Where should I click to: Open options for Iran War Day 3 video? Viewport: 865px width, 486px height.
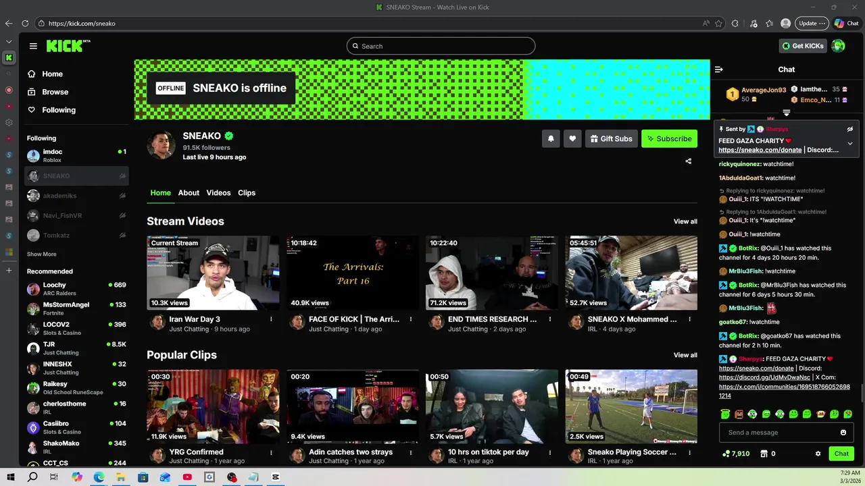coord(271,319)
